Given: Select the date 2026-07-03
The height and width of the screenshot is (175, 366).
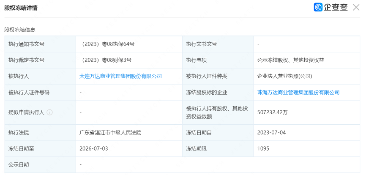Looking at the screenshot, I should click(x=93, y=149).
